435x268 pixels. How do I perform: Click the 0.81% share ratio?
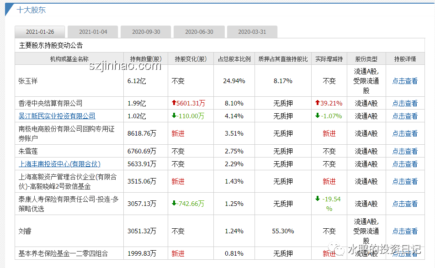234,253
